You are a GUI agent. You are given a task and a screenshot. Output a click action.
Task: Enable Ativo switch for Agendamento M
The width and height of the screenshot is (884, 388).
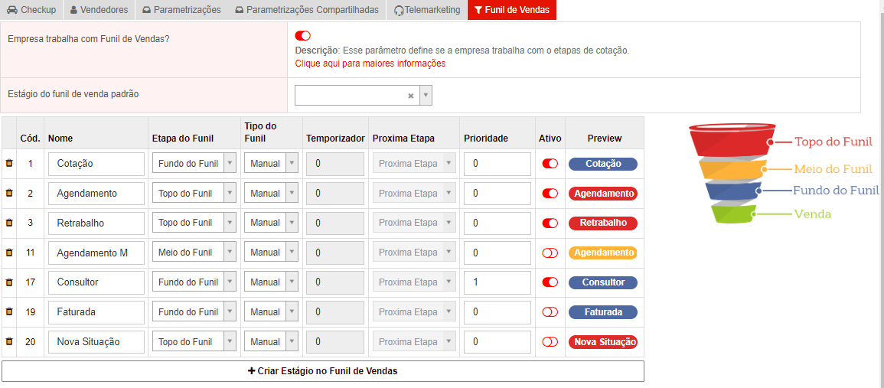click(x=550, y=253)
